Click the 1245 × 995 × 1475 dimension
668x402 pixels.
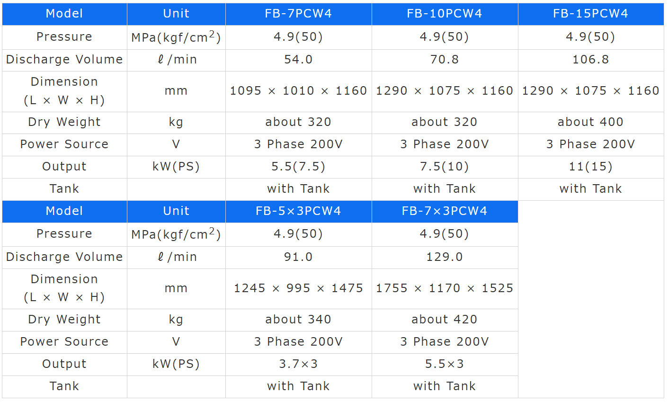tap(298, 288)
